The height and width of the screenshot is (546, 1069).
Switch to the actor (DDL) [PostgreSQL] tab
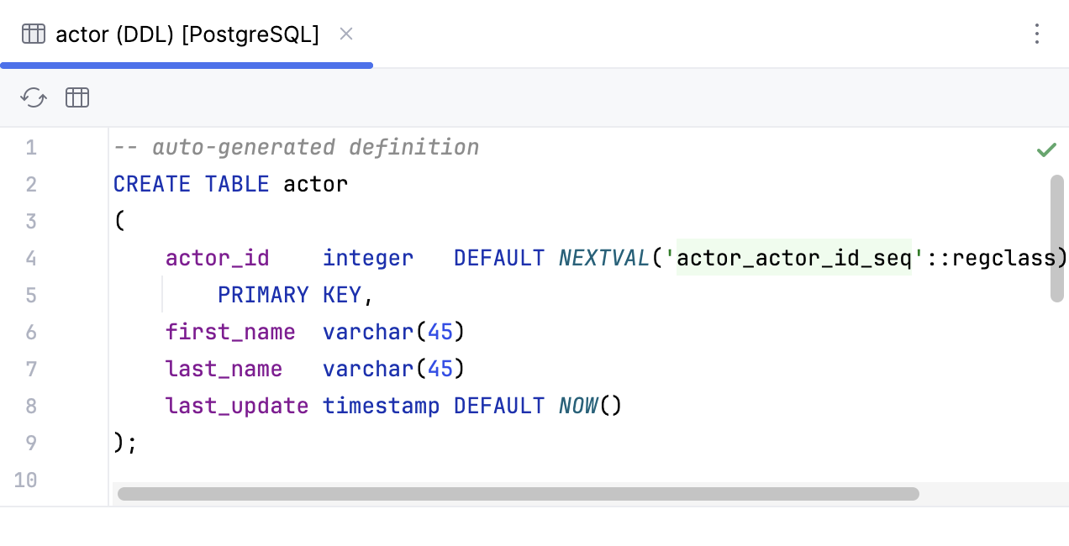point(187,34)
